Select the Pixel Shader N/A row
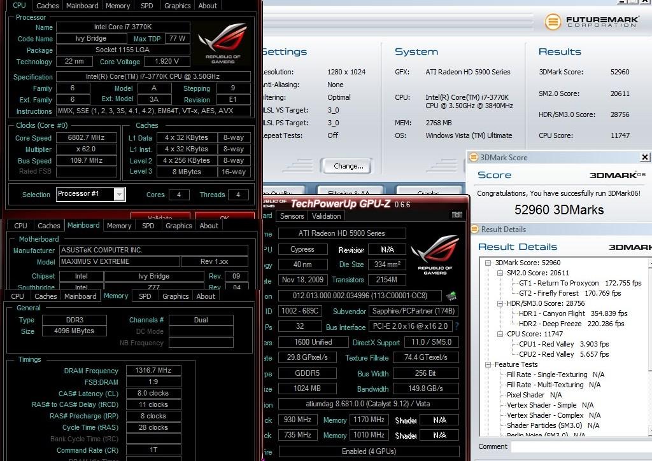Viewport: 652px width, 461px height. (x=534, y=395)
